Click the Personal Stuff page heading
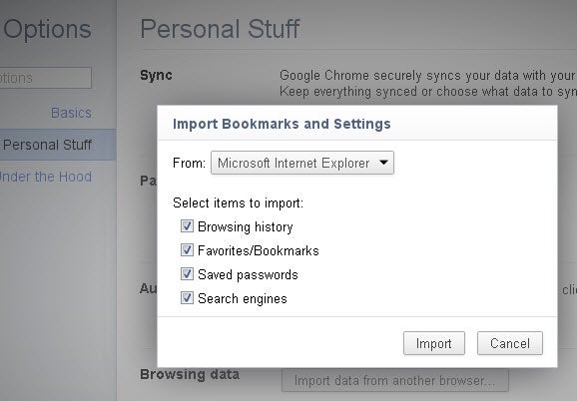577x401 pixels. [220, 29]
